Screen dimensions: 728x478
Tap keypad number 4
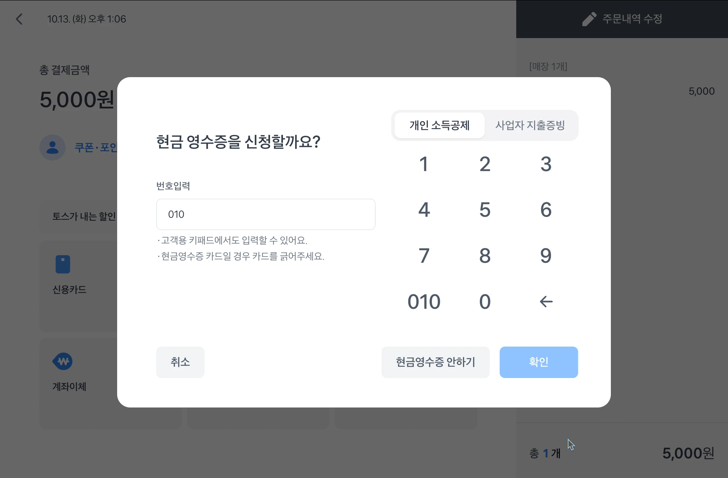coord(424,210)
